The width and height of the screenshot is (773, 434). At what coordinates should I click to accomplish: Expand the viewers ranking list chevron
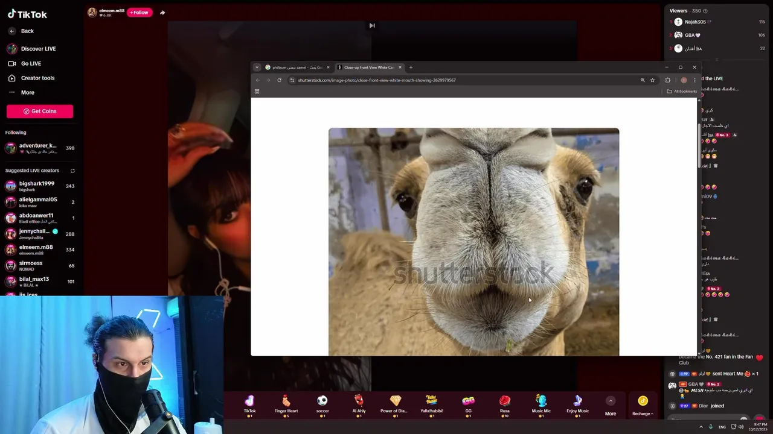pos(717,60)
